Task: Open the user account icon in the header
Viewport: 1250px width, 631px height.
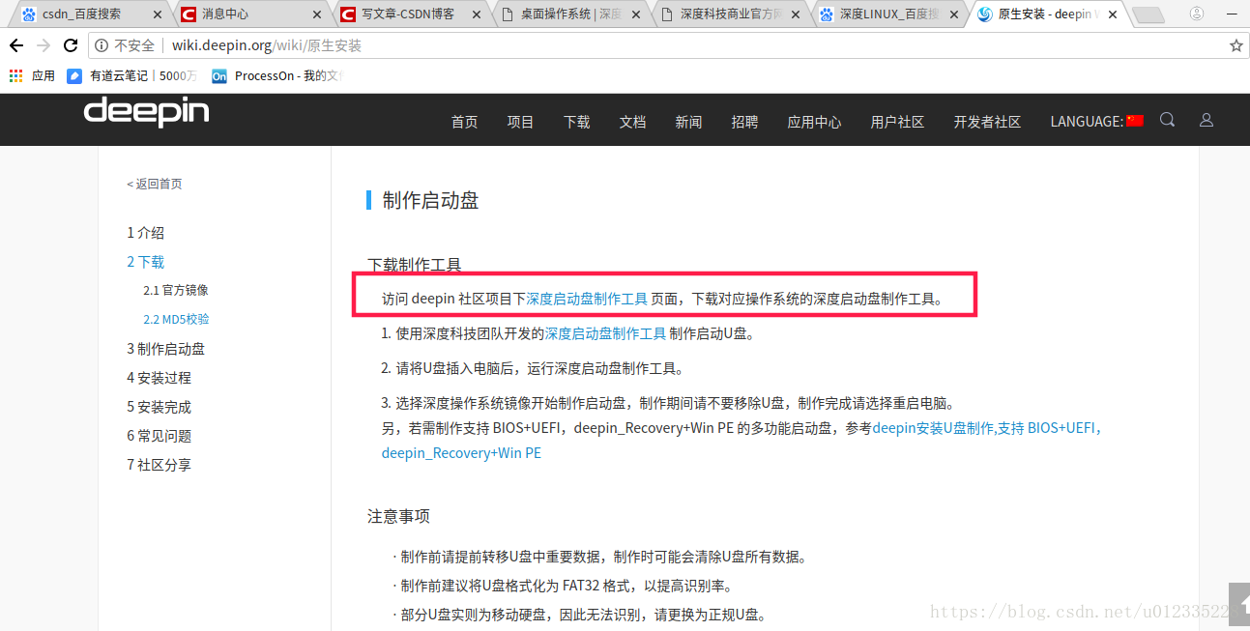Action: pos(1206,120)
